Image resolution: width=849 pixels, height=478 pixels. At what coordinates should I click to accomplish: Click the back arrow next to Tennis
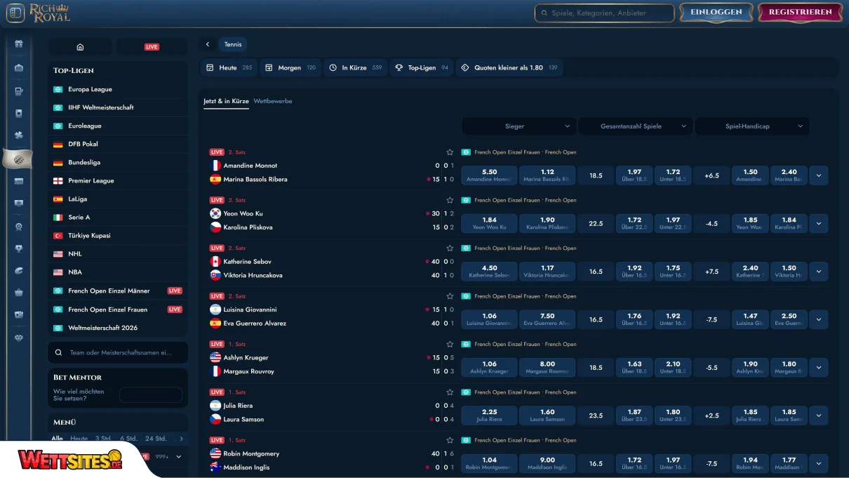click(208, 44)
